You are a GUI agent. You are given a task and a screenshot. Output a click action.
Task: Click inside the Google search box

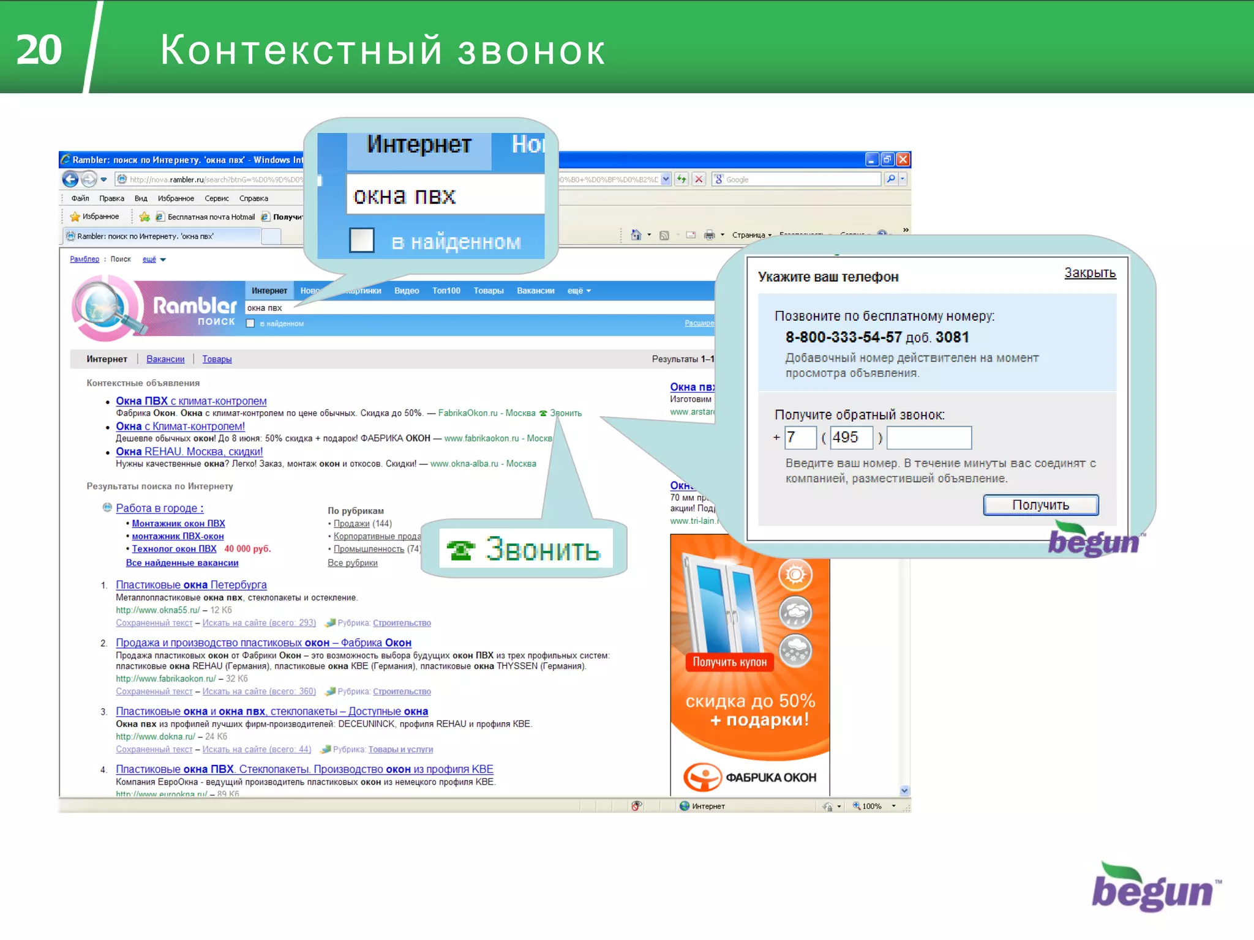tap(796, 179)
